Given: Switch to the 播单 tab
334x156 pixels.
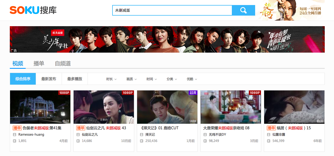Looking at the screenshot, I should tap(39, 63).
